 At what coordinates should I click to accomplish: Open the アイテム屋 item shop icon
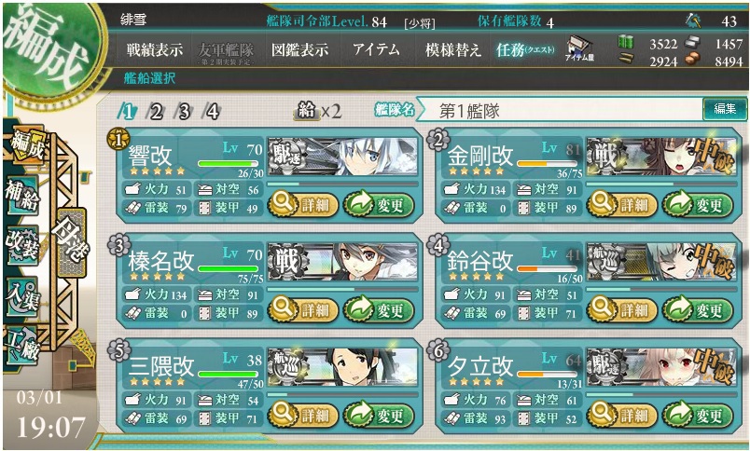tap(579, 49)
